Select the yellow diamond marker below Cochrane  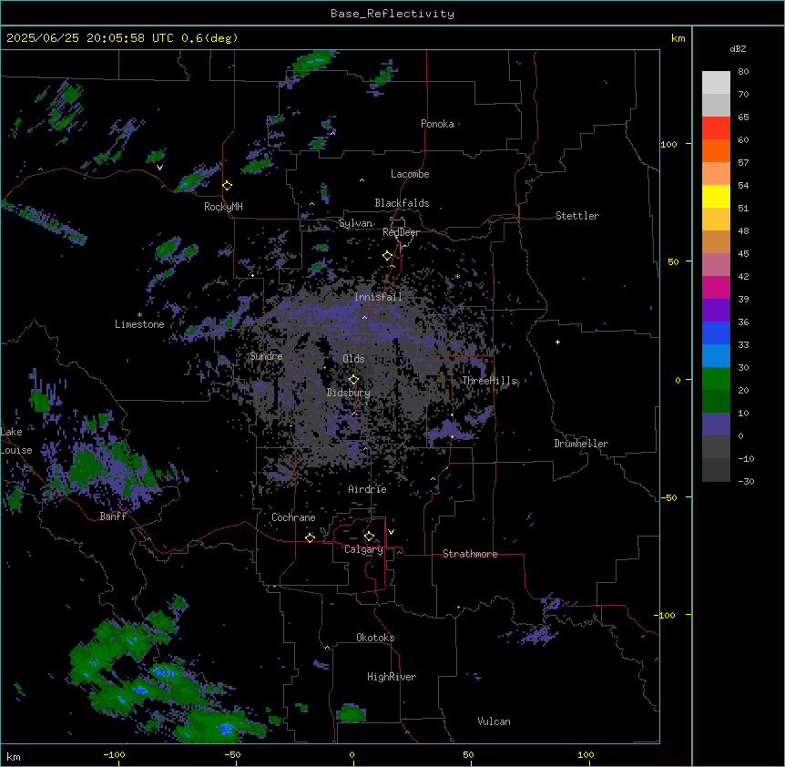(311, 537)
